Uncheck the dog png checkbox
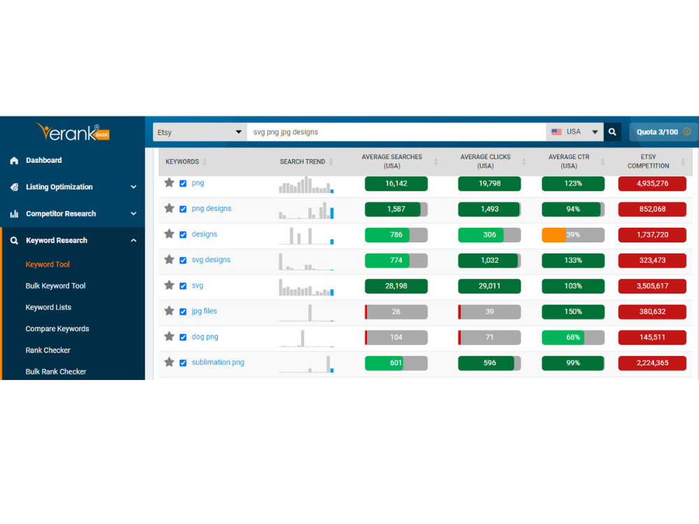 pos(182,337)
